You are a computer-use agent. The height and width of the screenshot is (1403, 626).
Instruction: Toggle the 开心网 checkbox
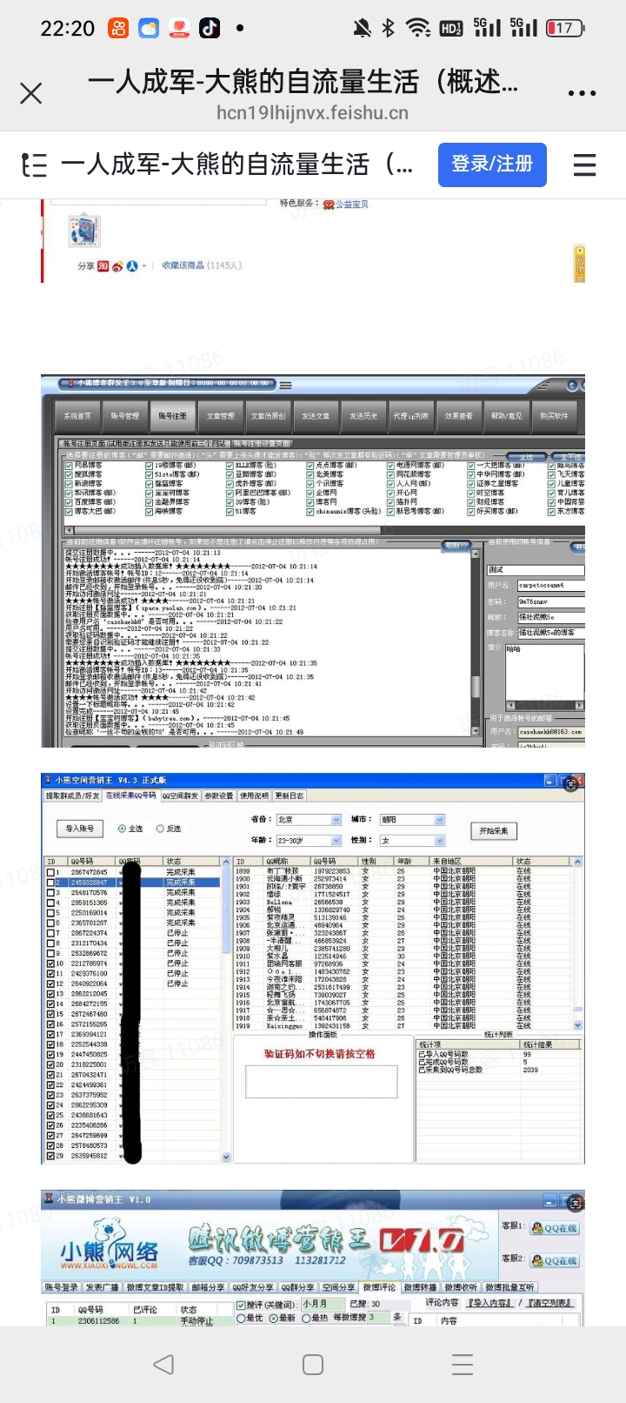click(x=390, y=493)
